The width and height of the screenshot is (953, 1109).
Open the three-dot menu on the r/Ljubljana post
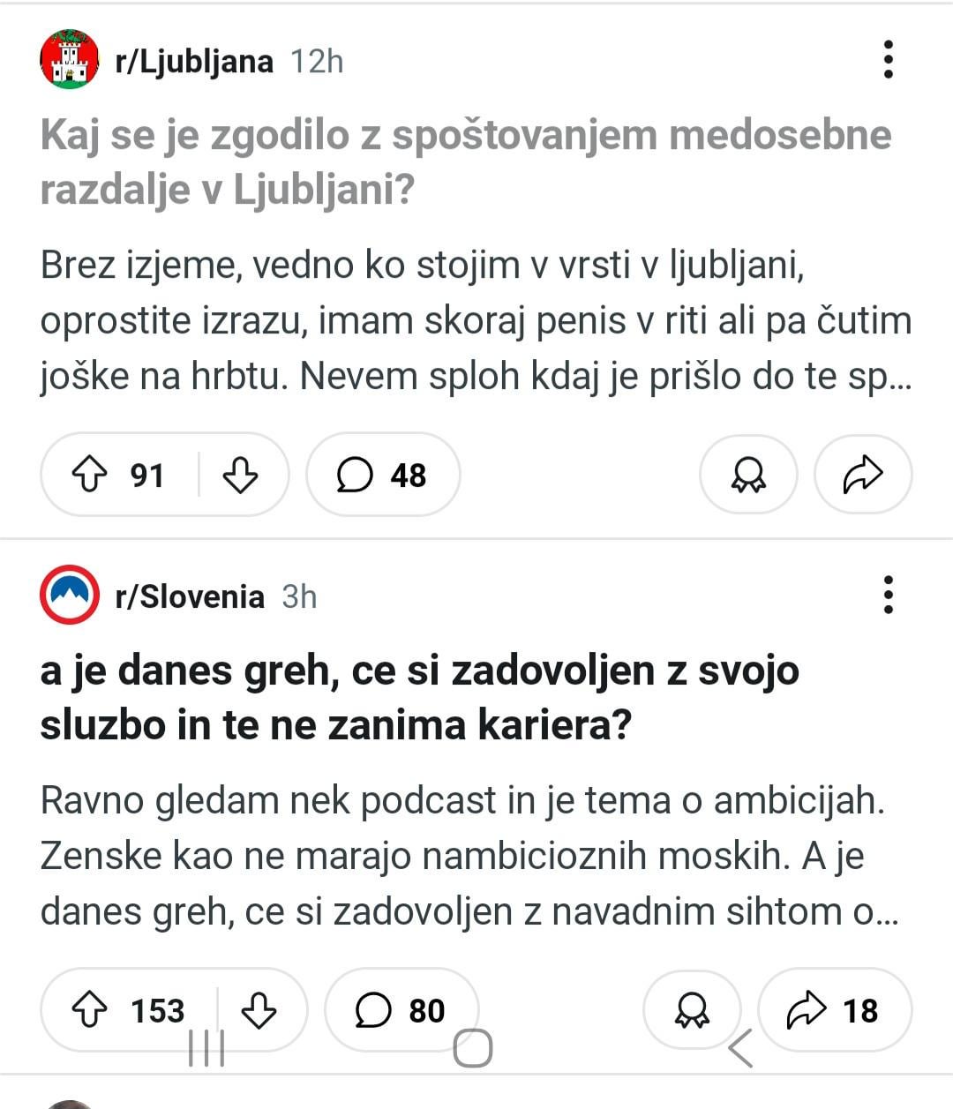888,60
